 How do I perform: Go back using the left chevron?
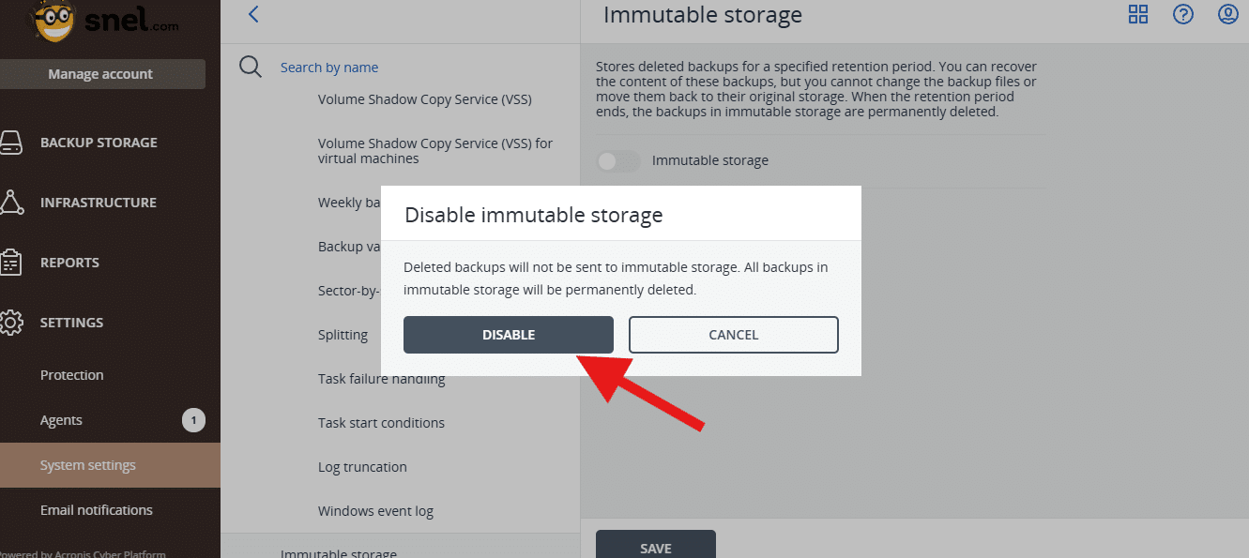(252, 14)
